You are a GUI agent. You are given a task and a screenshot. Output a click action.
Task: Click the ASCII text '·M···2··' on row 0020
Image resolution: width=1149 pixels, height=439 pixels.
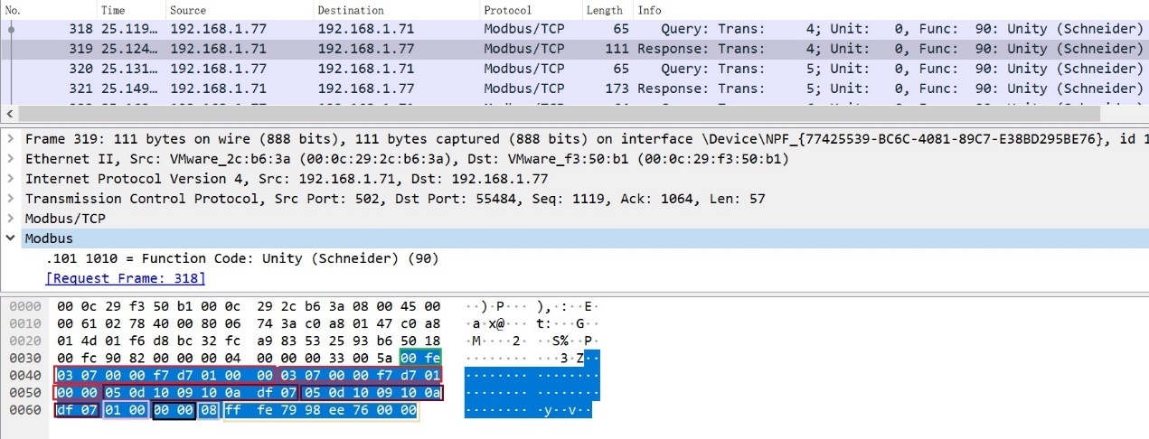(496, 341)
